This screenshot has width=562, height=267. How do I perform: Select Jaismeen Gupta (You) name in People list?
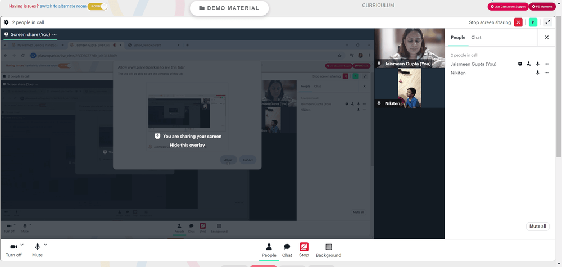(x=473, y=64)
